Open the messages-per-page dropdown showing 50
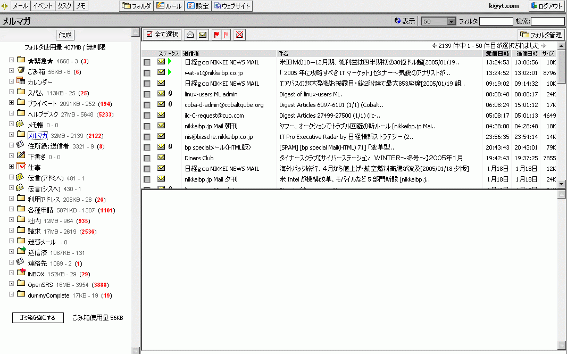 pyautogui.click(x=452, y=22)
